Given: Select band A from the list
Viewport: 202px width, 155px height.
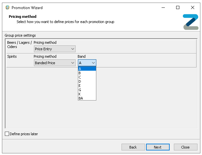Looking at the screenshot, I should (87, 69).
